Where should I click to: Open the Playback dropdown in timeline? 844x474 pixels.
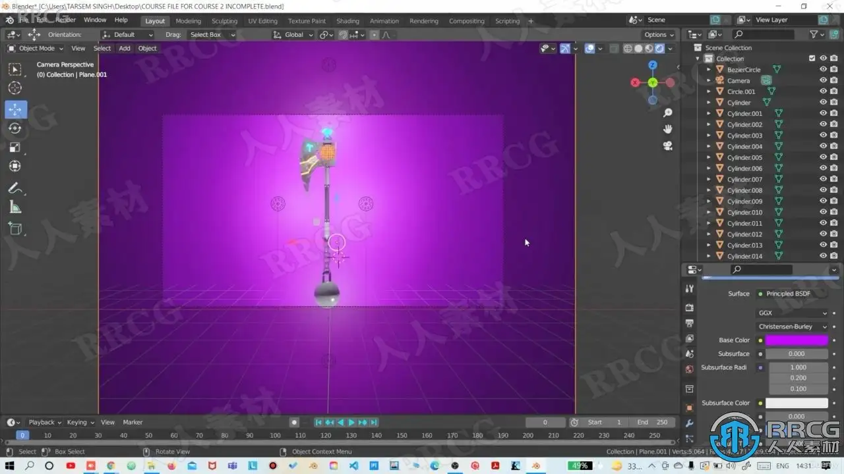[44, 423]
